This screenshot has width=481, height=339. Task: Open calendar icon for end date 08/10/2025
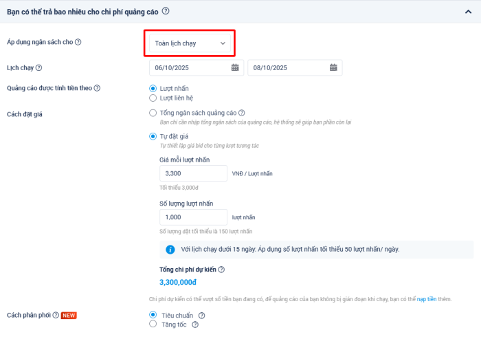coord(333,67)
